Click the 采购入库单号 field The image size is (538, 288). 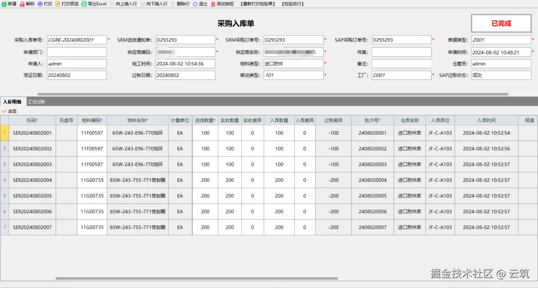tap(77, 40)
